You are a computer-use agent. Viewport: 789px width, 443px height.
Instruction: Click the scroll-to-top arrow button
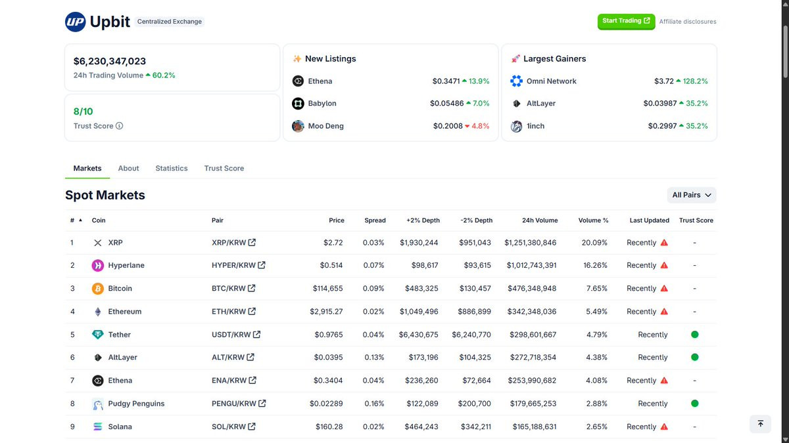point(761,424)
